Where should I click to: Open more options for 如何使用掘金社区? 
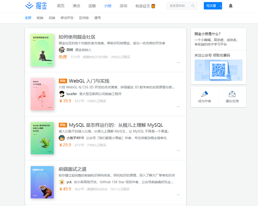(x=178, y=63)
